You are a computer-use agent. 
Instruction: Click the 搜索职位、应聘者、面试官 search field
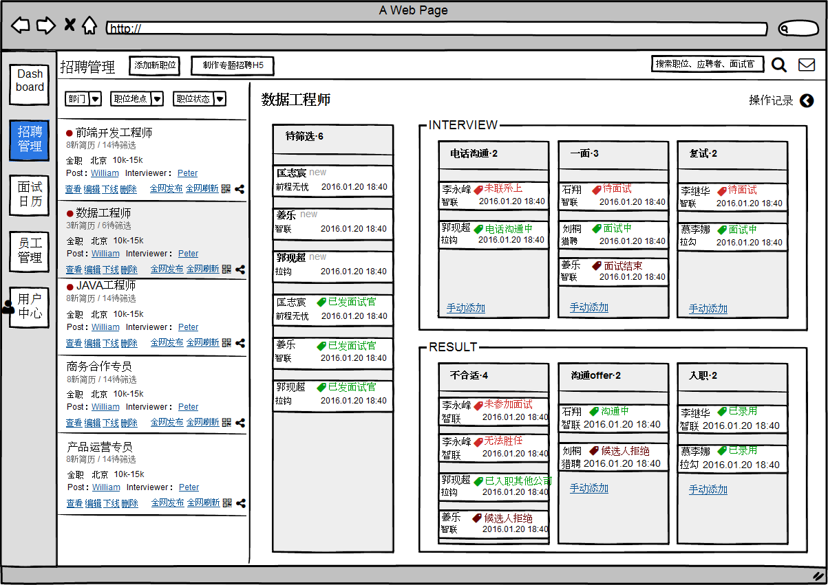[x=707, y=64]
